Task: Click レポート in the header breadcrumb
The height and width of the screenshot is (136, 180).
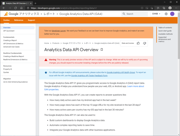Action: 49,14
